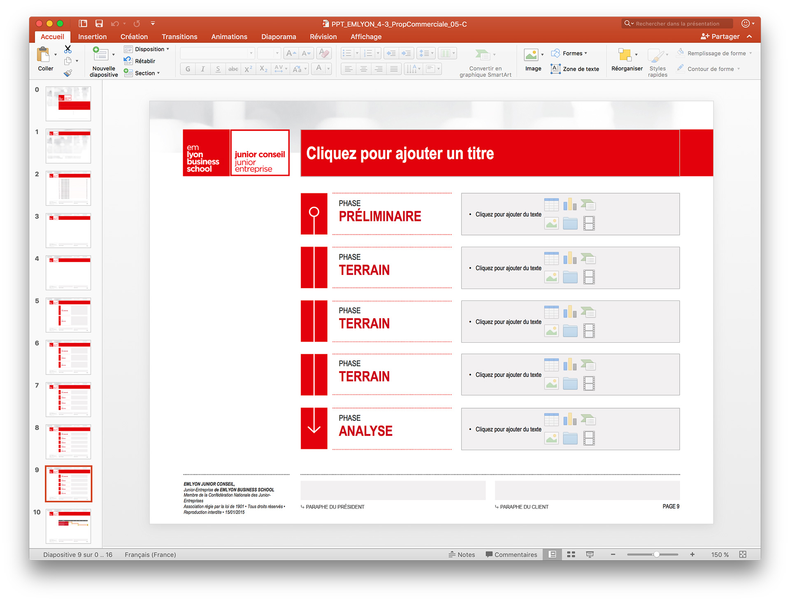The image size is (790, 602).
Task: Switch to the Révision tab
Action: [323, 37]
